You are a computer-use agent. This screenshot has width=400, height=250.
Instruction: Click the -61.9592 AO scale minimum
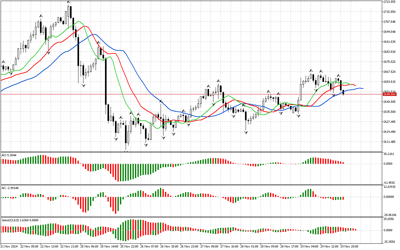click(389, 182)
